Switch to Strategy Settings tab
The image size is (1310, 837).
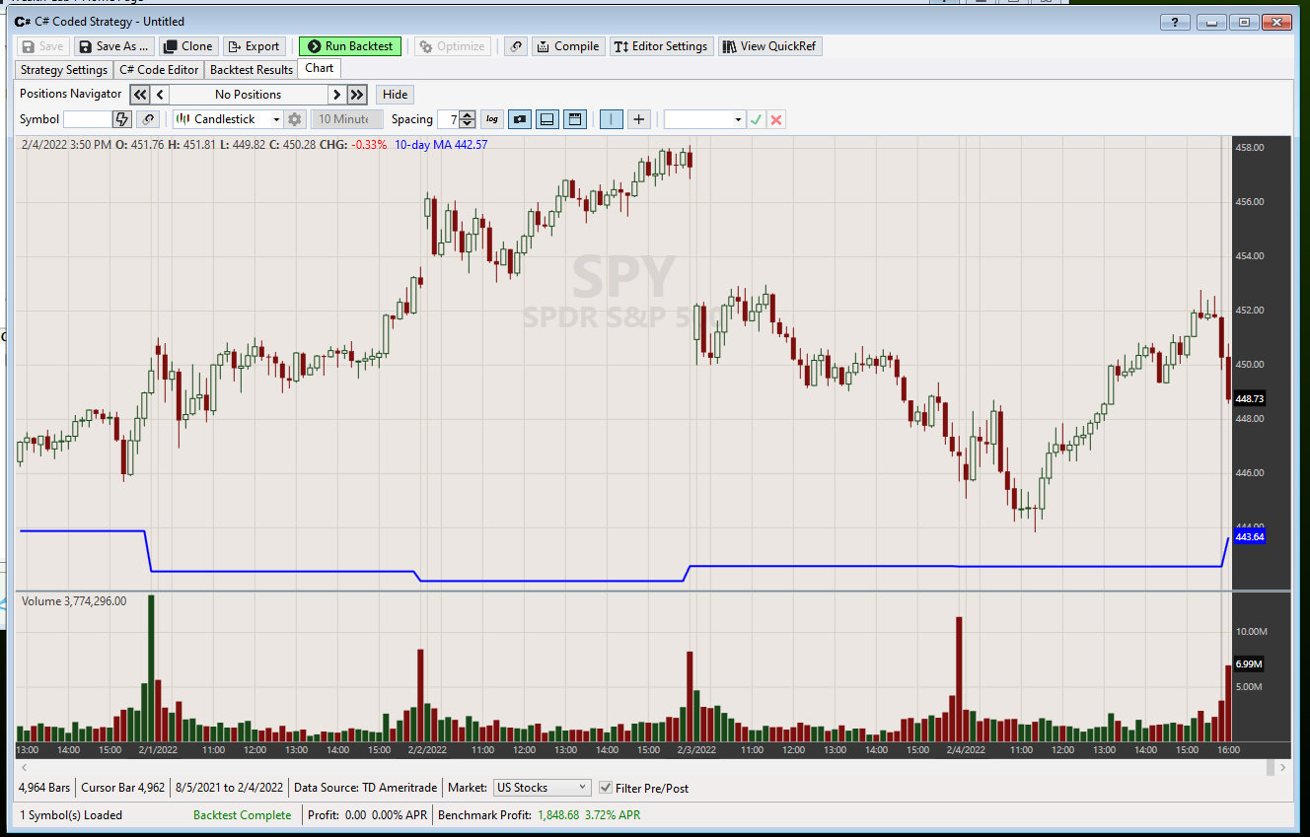click(x=64, y=70)
